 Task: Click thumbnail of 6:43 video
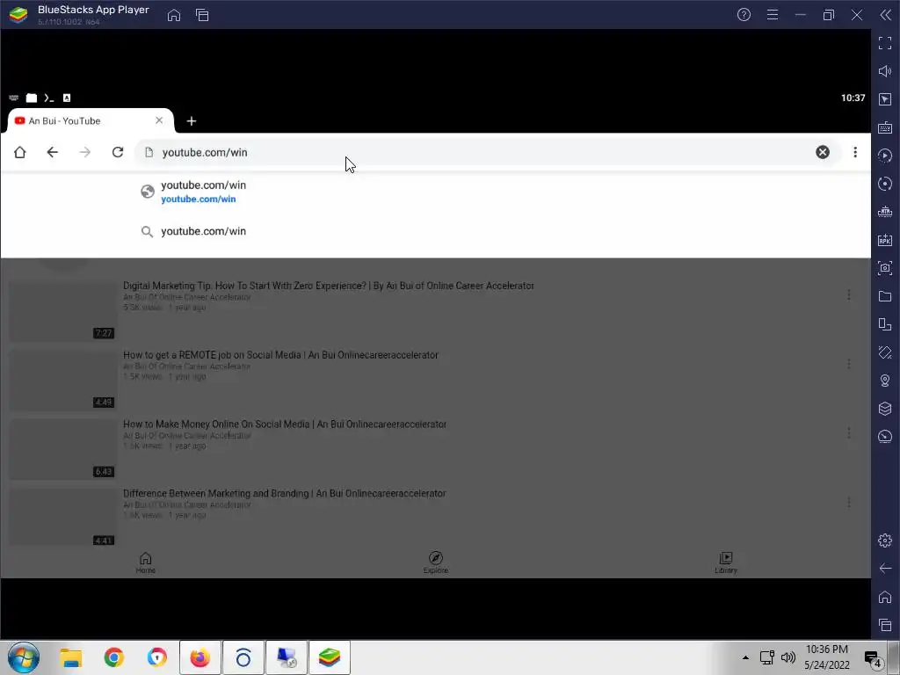click(63, 449)
